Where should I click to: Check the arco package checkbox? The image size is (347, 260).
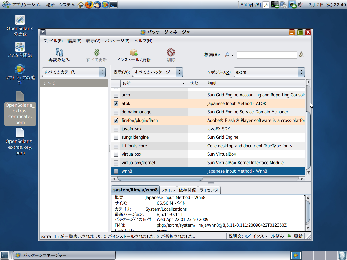pyautogui.click(x=116, y=95)
